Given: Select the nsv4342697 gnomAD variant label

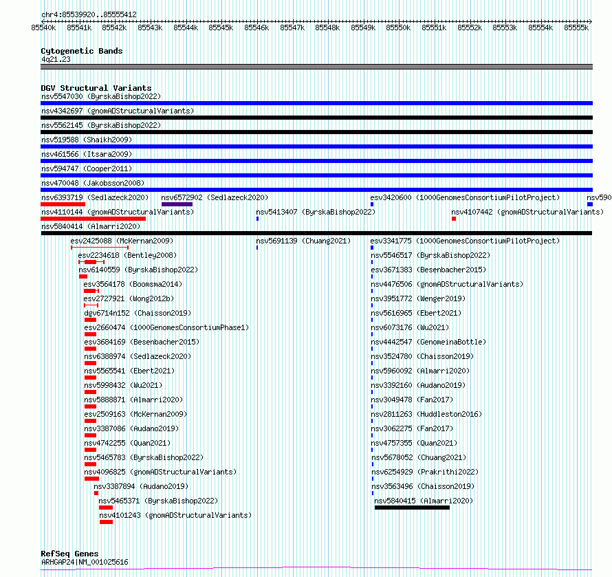Looking at the screenshot, I should [x=118, y=111].
